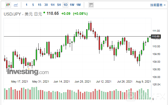Switch to the area line chart icon

[x=16, y=5]
